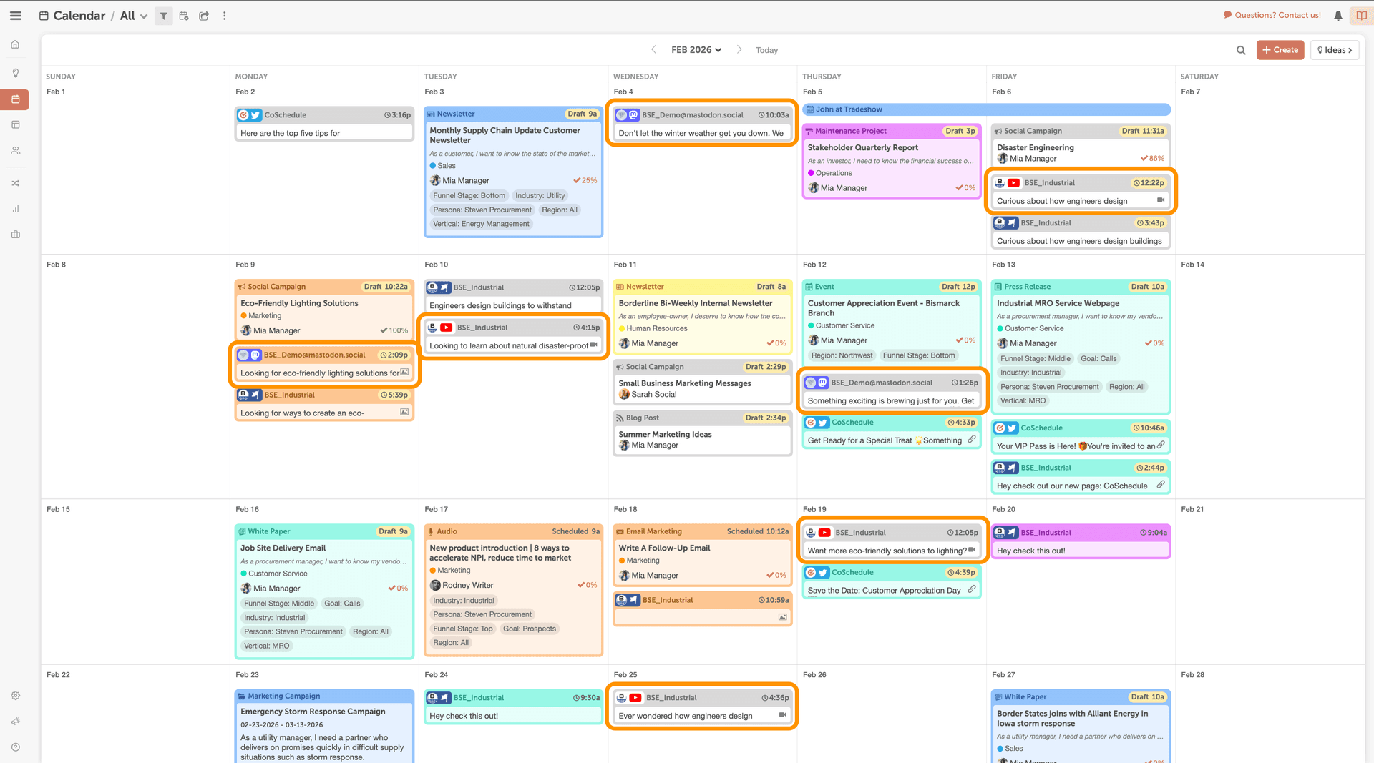Toggle the 100% checkmark on Eco-Friendly Lighting Solutions
The image size is (1374, 763).
point(387,330)
